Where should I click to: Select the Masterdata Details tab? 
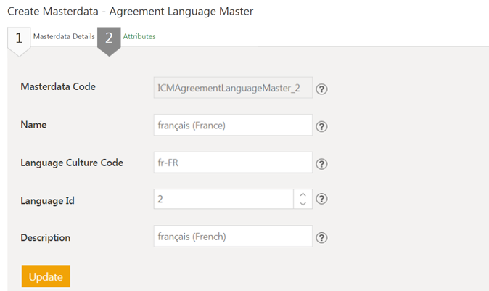(x=64, y=36)
